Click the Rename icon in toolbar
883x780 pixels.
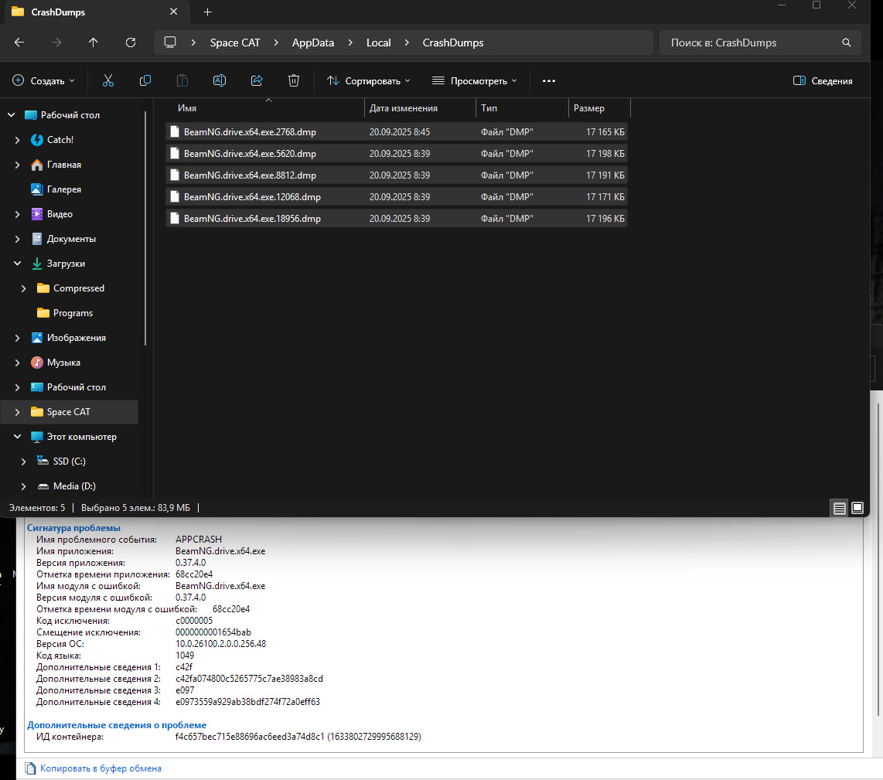coord(220,80)
